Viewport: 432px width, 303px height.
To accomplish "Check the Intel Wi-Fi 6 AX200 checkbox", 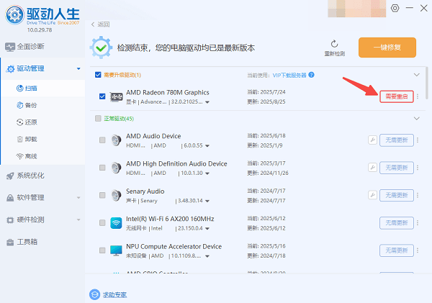I will pyautogui.click(x=102, y=222).
